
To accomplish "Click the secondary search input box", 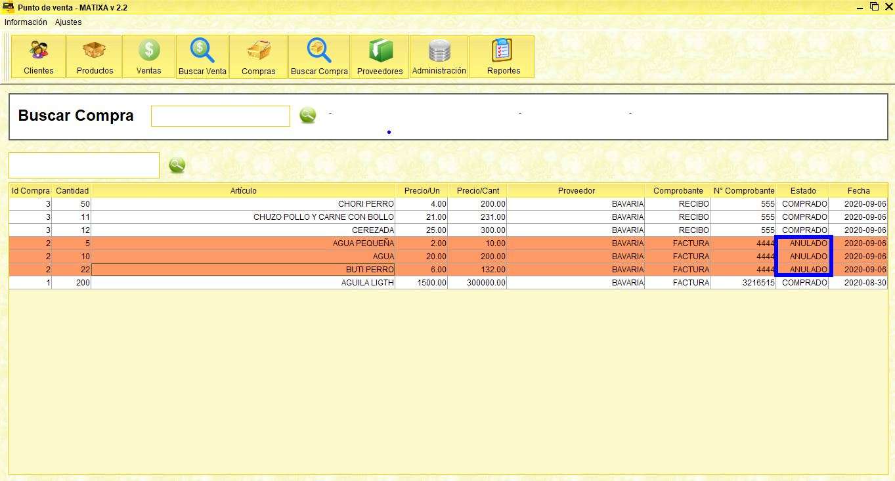I will (x=83, y=165).
